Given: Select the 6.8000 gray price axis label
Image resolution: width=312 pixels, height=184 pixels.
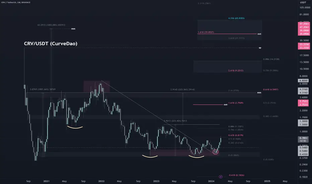Looking at the screenshot, I should pos(303,81).
